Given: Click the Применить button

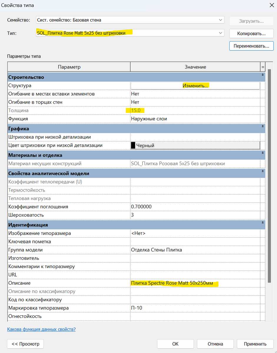Looking at the screenshot, I should [x=255, y=344].
